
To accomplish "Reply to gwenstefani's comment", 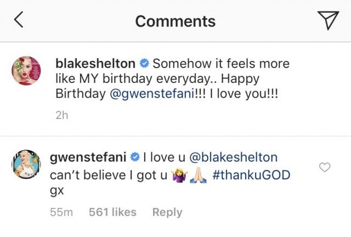I will tap(167, 212).
